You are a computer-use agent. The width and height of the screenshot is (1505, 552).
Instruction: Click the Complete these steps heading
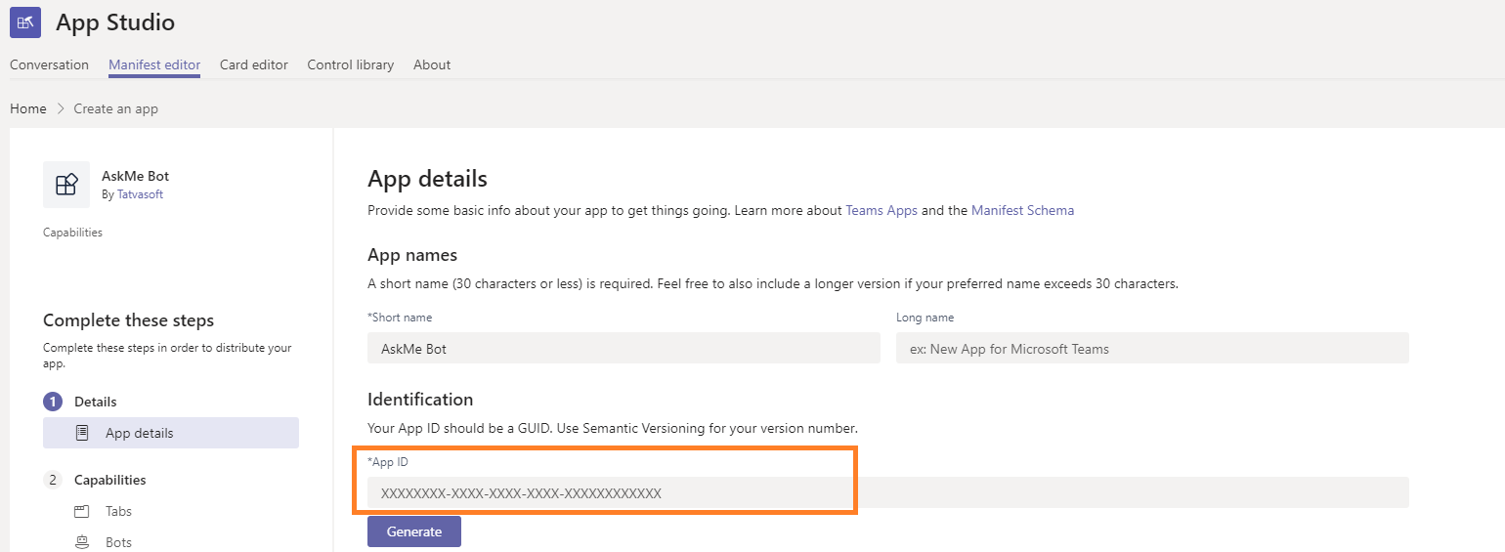coord(129,320)
